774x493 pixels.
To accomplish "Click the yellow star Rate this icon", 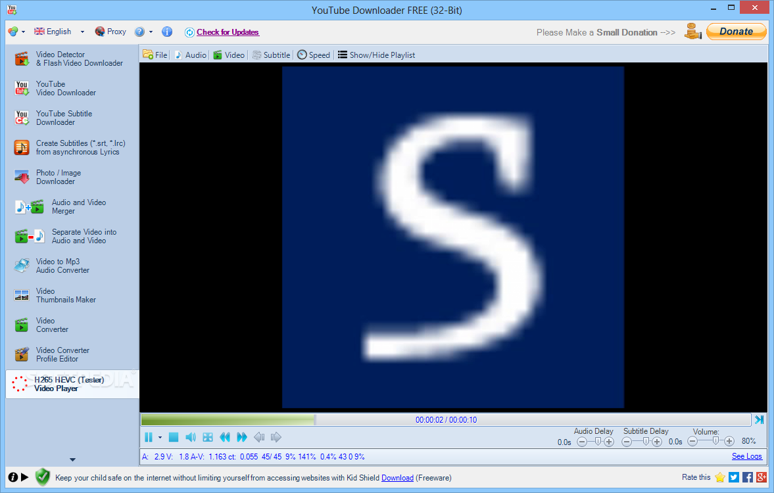I will point(720,477).
